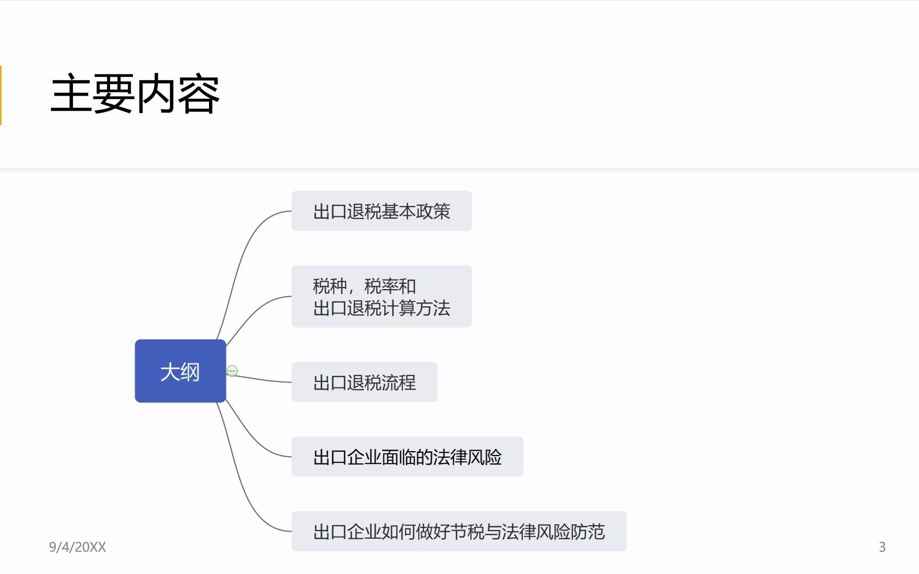Click the slide number 3

coord(882,547)
